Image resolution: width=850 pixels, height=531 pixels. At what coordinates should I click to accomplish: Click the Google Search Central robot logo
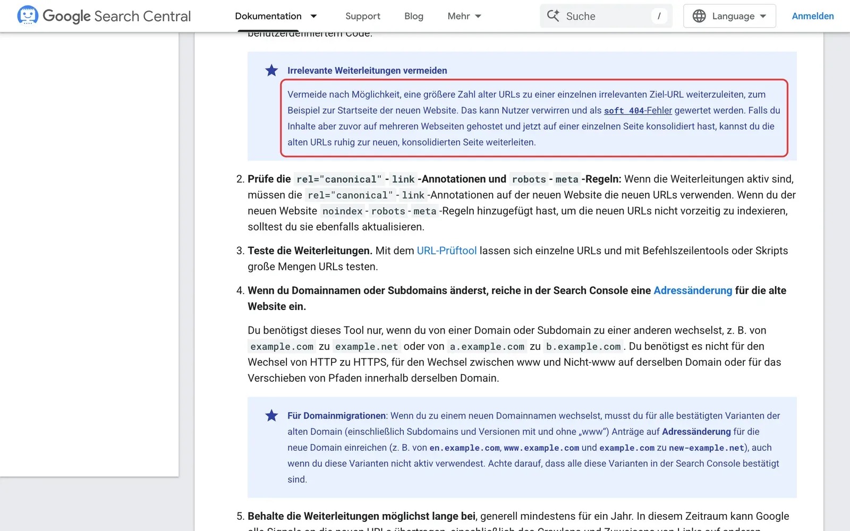click(28, 15)
